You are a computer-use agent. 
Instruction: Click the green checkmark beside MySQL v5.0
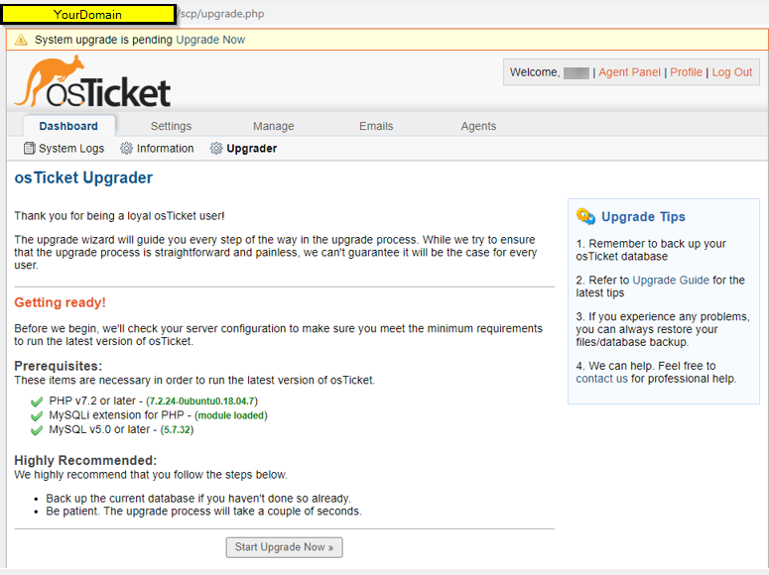(37, 430)
